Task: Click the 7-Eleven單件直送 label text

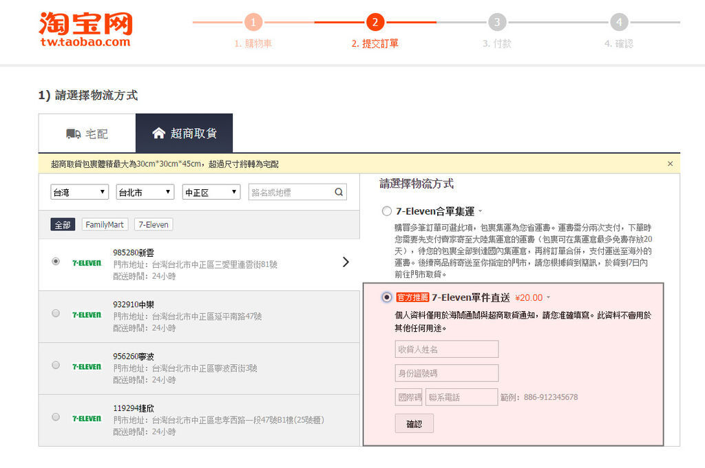Action: [471, 297]
